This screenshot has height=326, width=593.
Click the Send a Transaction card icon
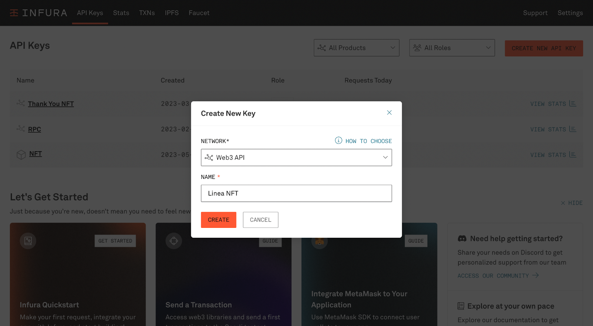click(x=174, y=241)
